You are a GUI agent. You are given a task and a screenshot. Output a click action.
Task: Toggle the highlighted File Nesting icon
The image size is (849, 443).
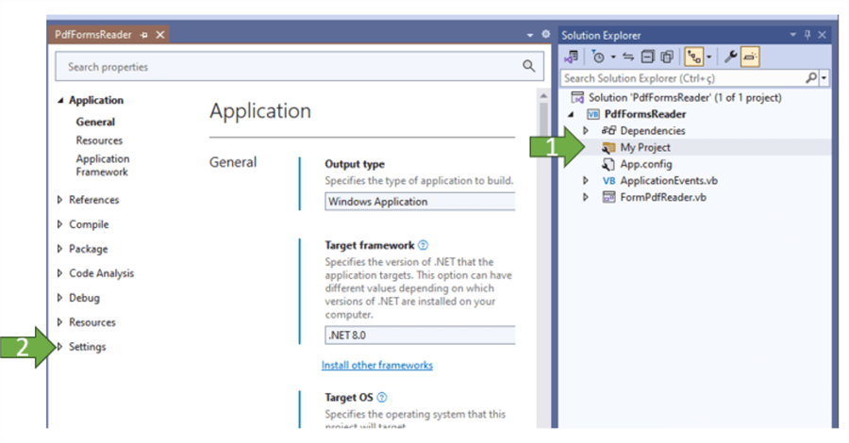[x=694, y=57]
